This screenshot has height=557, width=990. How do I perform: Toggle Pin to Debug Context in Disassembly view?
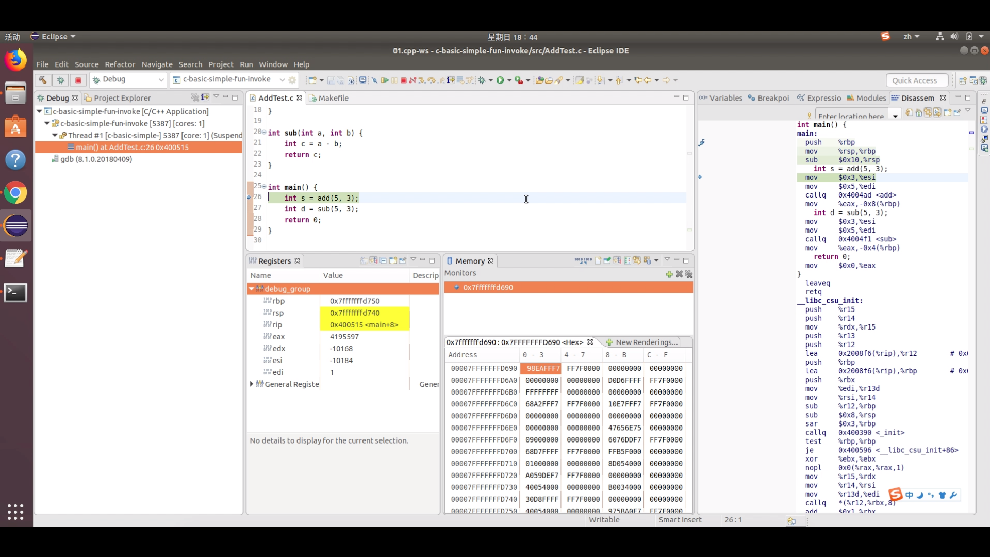pyautogui.click(x=958, y=112)
